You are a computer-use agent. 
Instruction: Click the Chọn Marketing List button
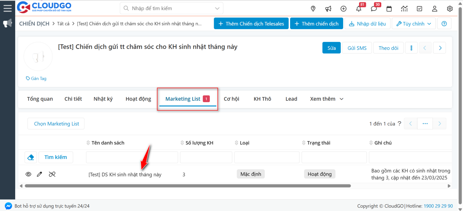(56, 124)
